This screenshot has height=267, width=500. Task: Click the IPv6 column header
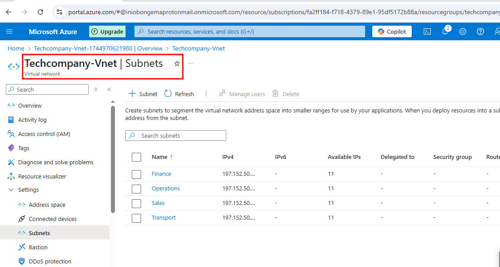[x=280, y=157]
